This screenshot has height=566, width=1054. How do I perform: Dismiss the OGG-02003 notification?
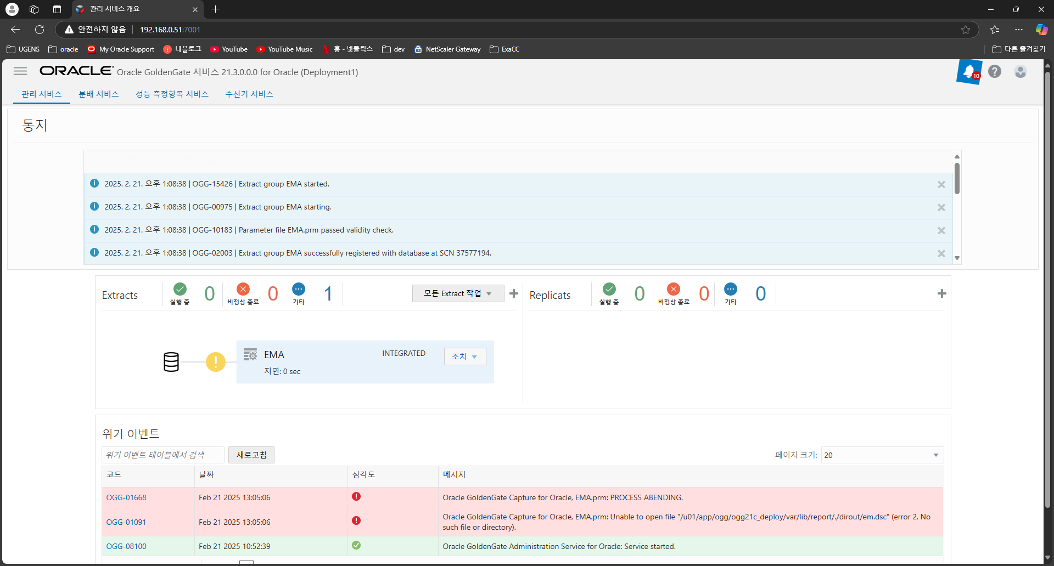pos(941,254)
